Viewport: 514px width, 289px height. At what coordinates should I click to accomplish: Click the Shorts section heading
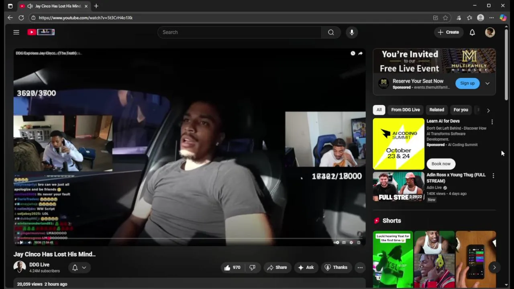(x=392, y=221)
